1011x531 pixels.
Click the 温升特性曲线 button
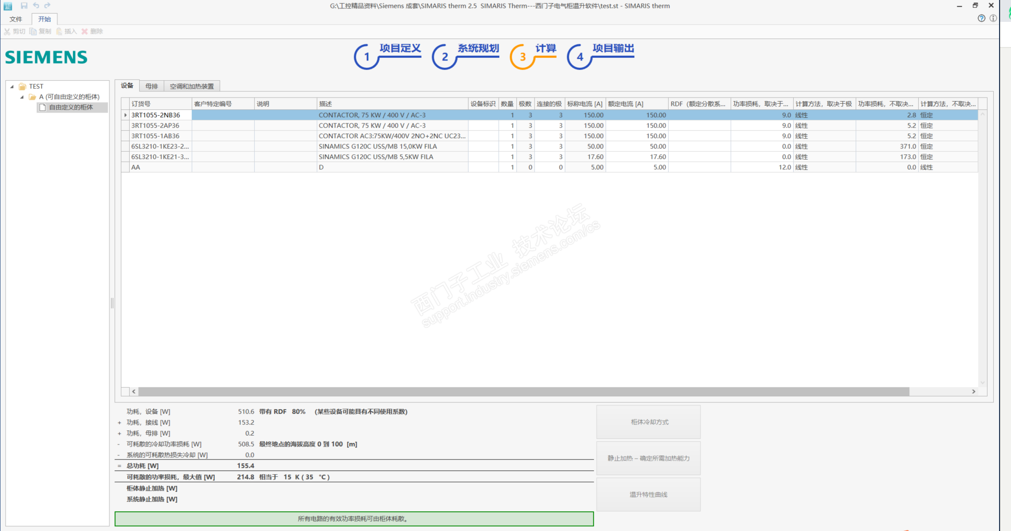tap(648, 495)
